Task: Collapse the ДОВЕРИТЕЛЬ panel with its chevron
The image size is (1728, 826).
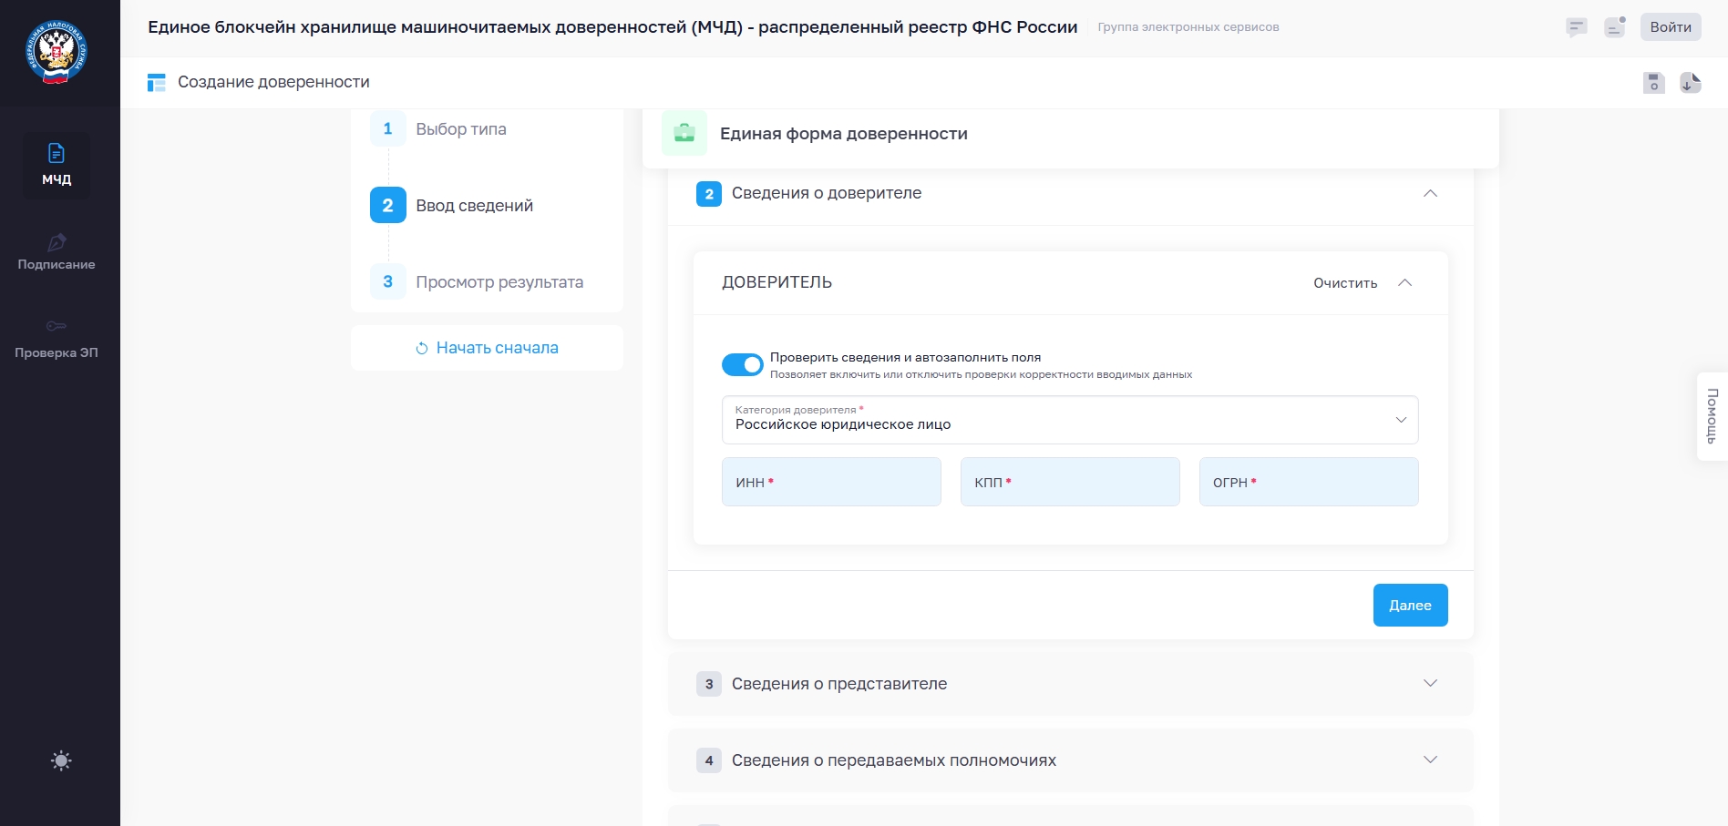Action: (x=1404, y=283)
